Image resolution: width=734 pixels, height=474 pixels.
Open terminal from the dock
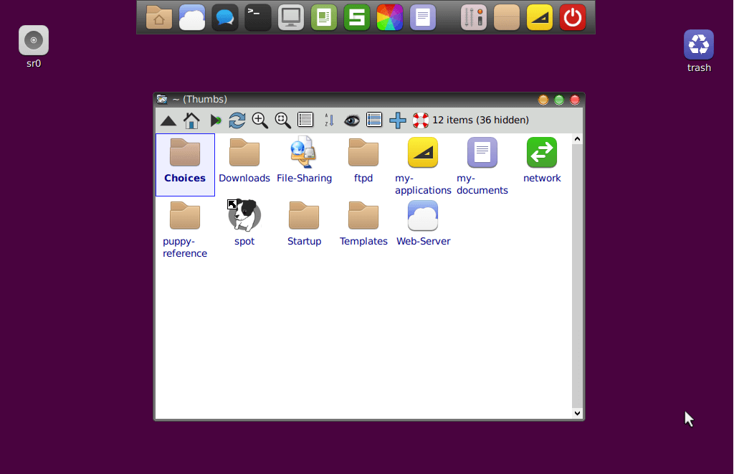click(x=258, y=18)
